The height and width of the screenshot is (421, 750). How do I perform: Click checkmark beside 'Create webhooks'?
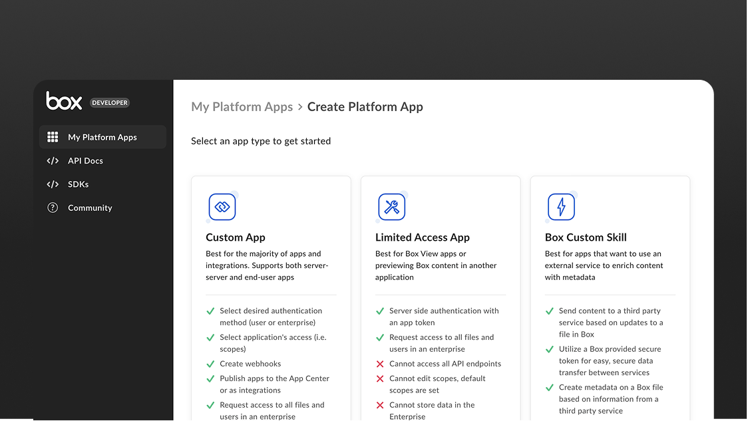point(210,364)
